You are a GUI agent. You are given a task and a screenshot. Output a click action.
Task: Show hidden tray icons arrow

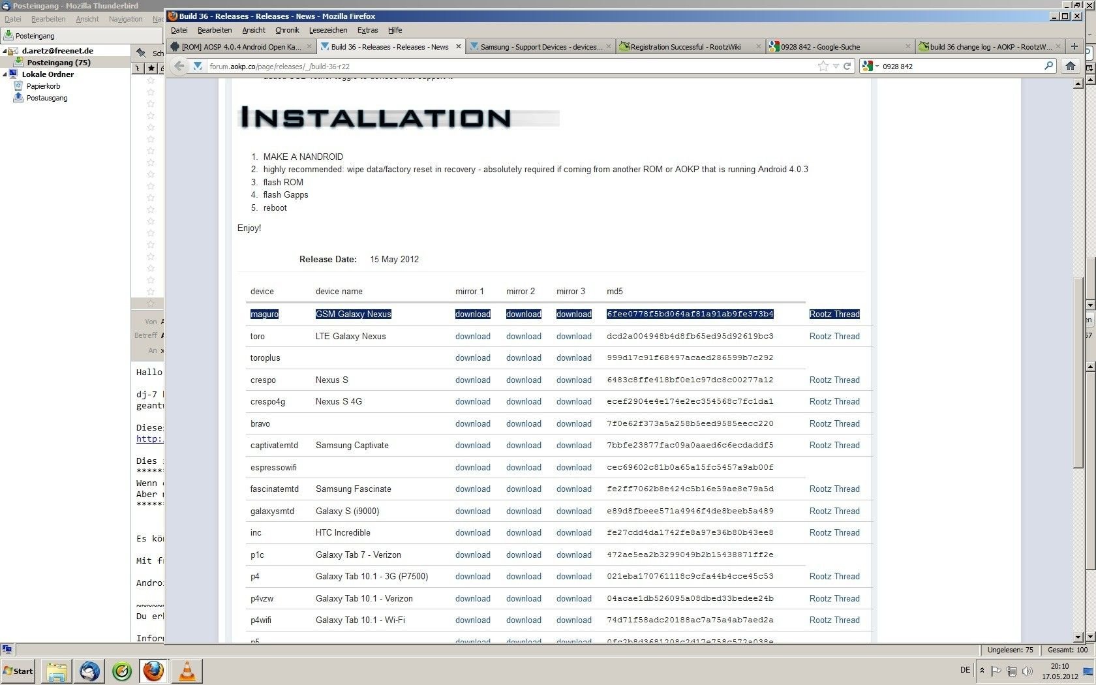[982, 671]
